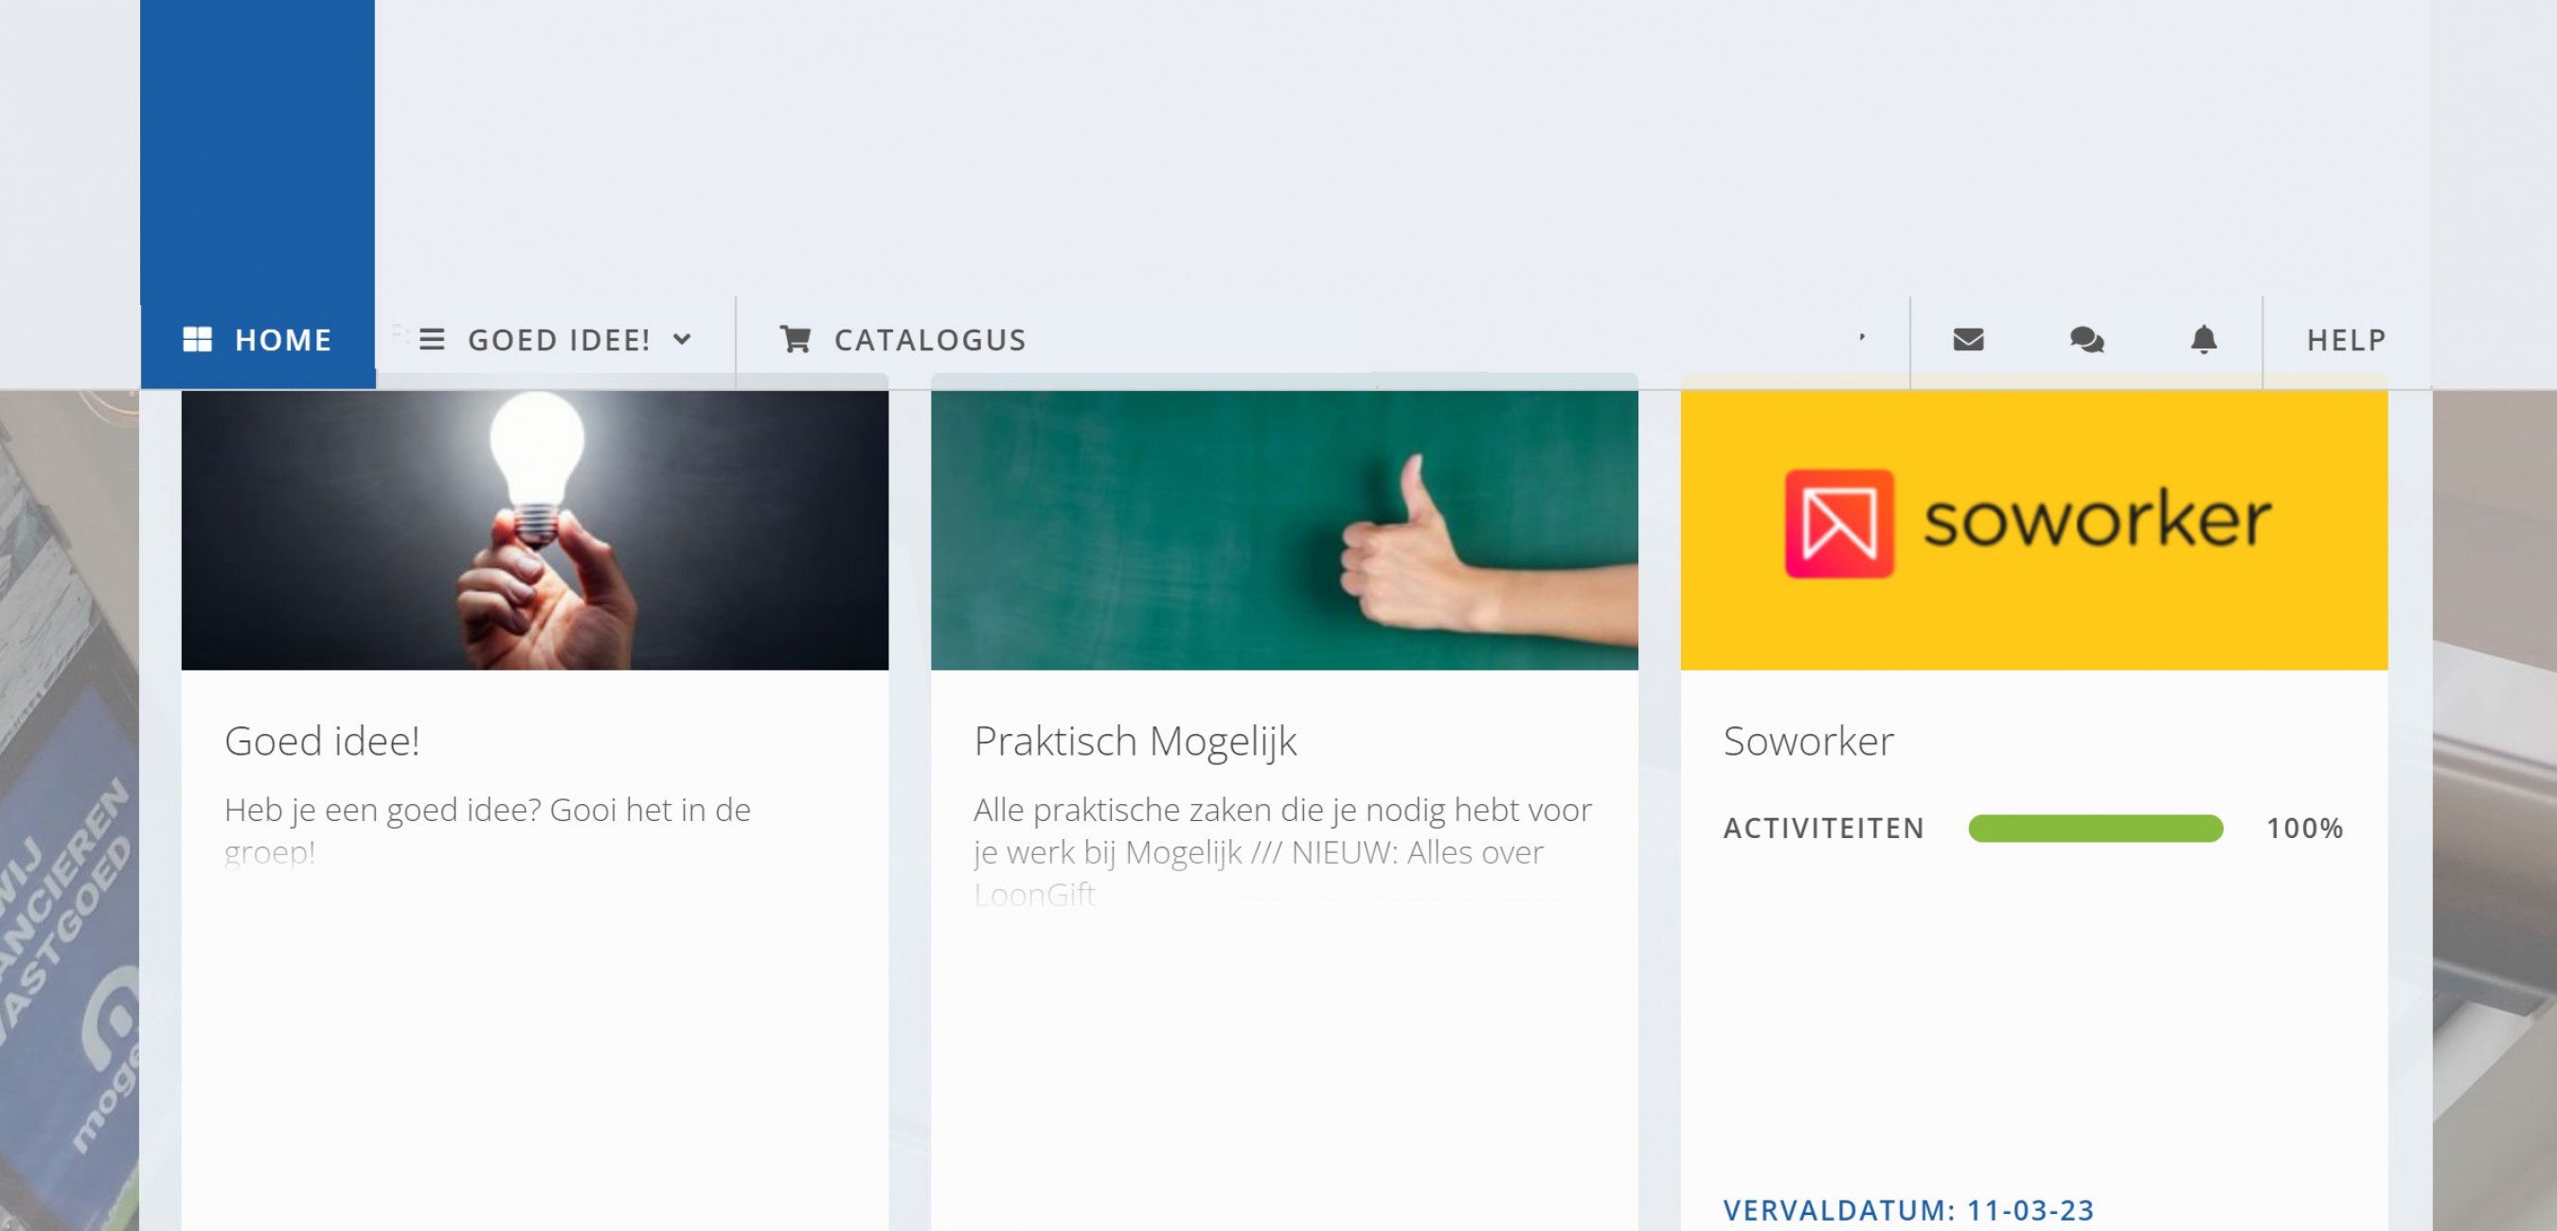The image size is (2557, 1231).
Task: Click the list icon beside Goed Idee!
Action: (432, 340)
